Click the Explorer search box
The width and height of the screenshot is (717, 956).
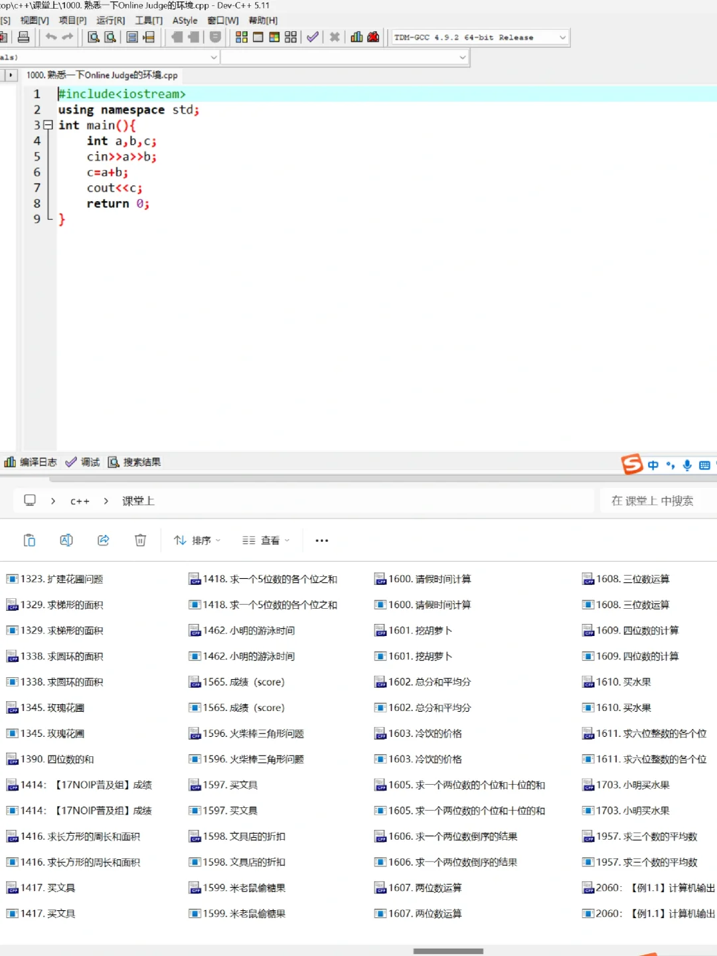click(654, 501)
